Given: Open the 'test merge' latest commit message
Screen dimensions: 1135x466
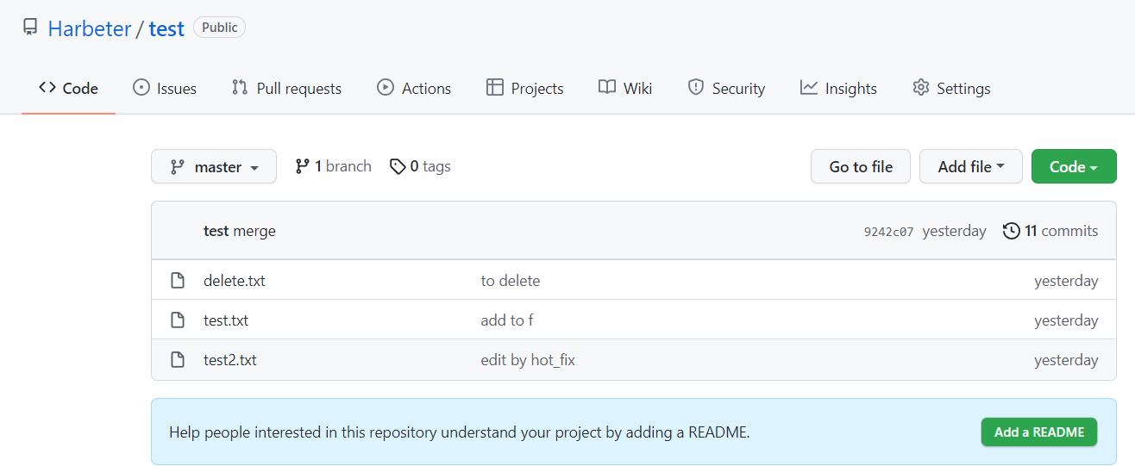Looking at the screenshot, I should (240, 231).
